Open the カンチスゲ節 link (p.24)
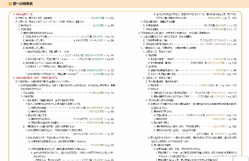 coord(98,18)
